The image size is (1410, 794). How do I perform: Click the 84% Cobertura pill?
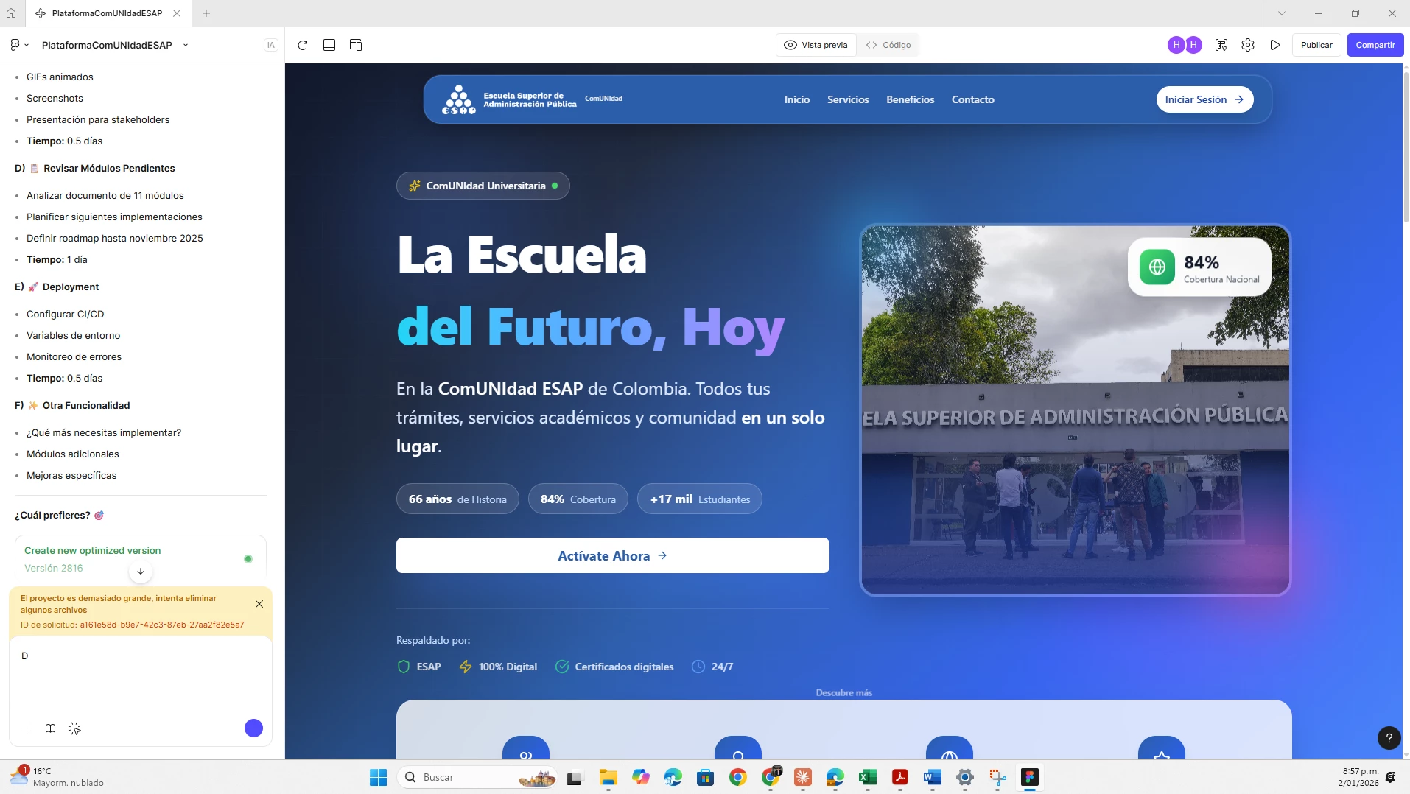[x=578, y=499]
